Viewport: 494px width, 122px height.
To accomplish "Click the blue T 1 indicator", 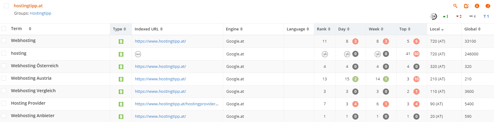I will [486, 16].
